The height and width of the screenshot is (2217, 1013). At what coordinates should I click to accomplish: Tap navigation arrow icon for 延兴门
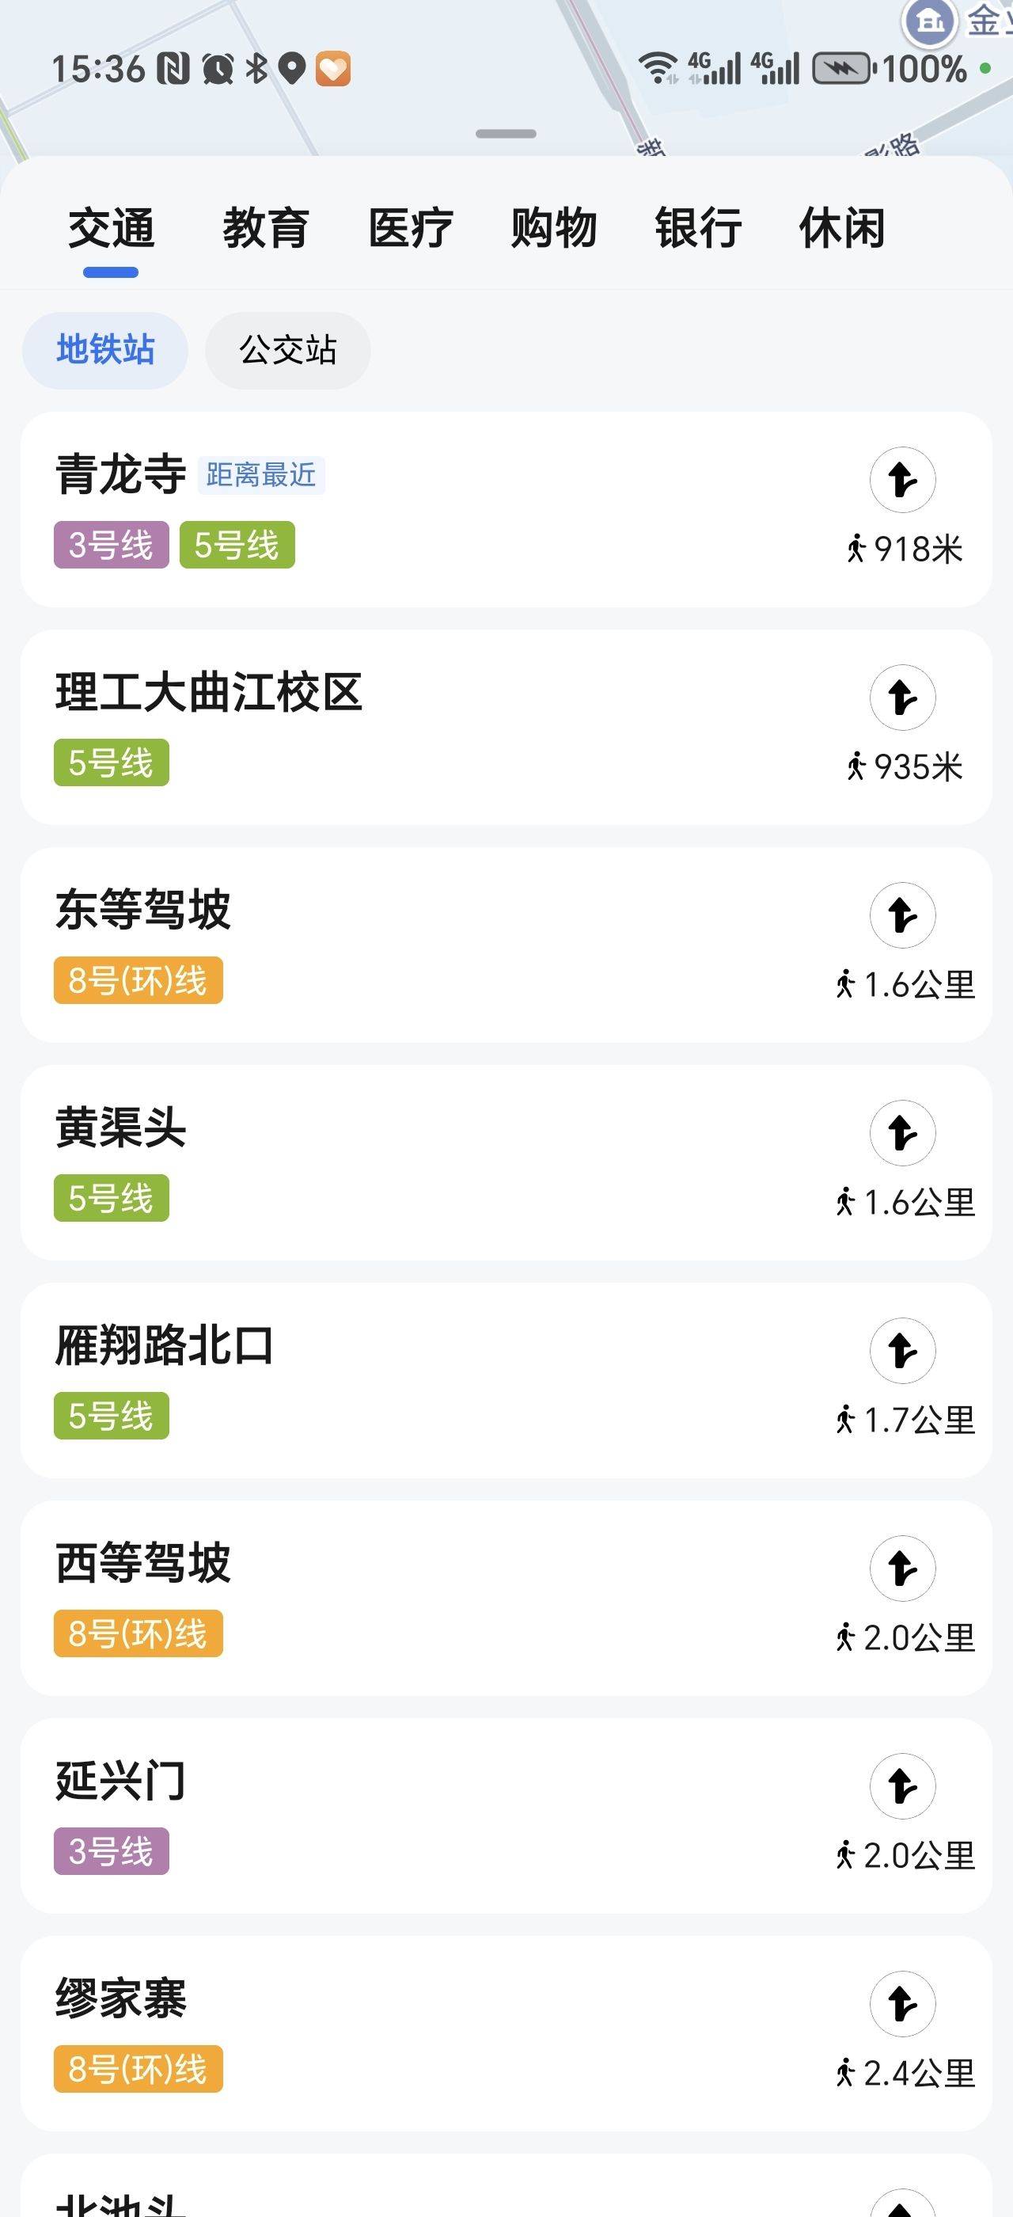pos(902,1785)
